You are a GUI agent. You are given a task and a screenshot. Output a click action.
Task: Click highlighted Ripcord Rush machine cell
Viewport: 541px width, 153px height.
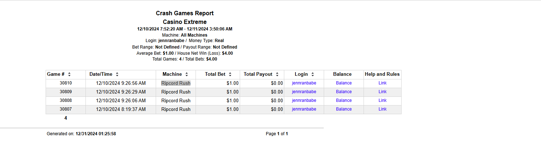(176, 83)
